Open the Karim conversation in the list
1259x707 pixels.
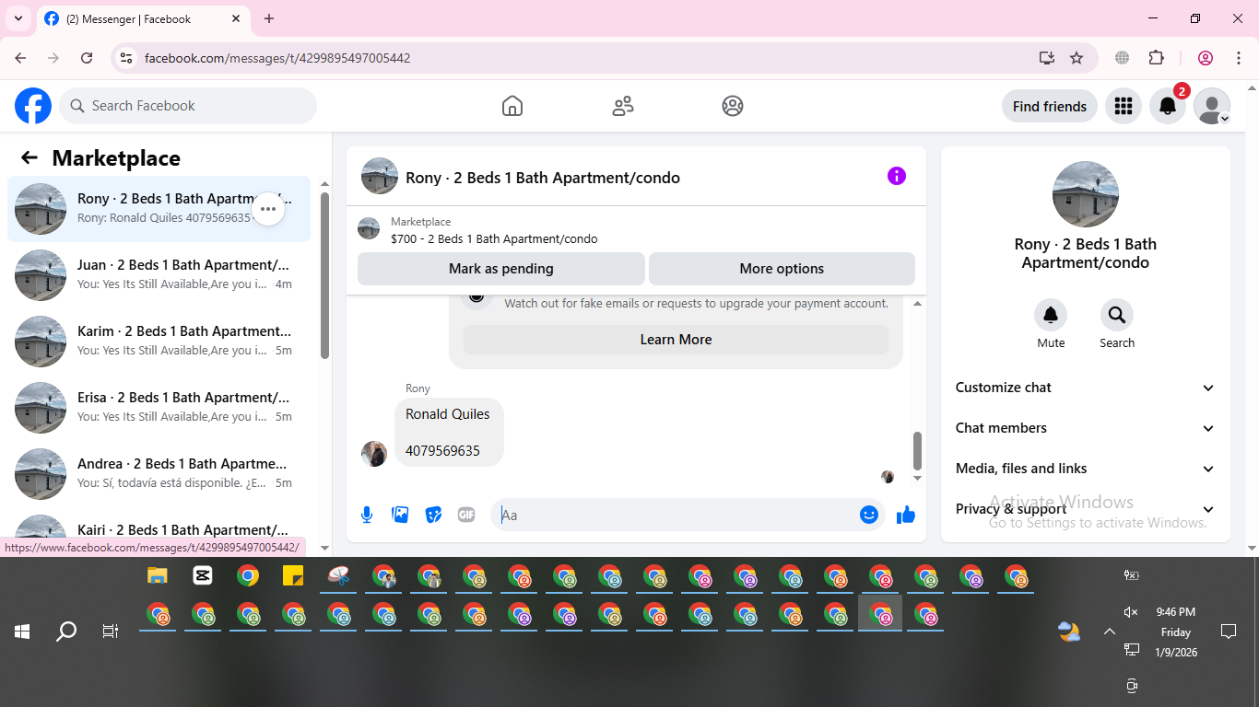pyautogui.click(x=159, y=342)
